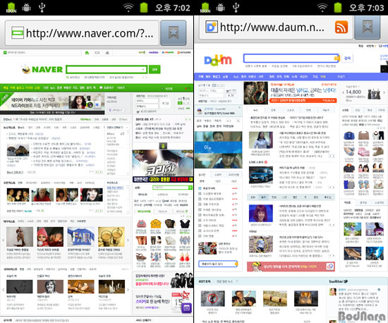Click the Naver shopping search field
The height and width of the screenshot is (323, 388).
pos(171,188)
